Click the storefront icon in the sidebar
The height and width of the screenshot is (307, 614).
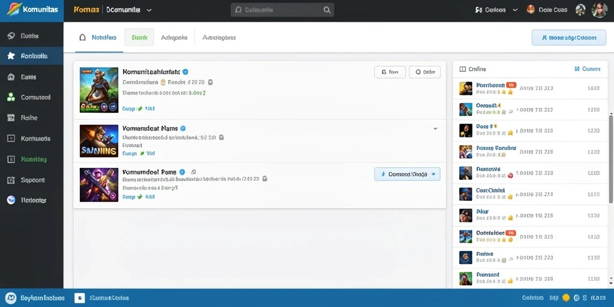coord(11,118)
